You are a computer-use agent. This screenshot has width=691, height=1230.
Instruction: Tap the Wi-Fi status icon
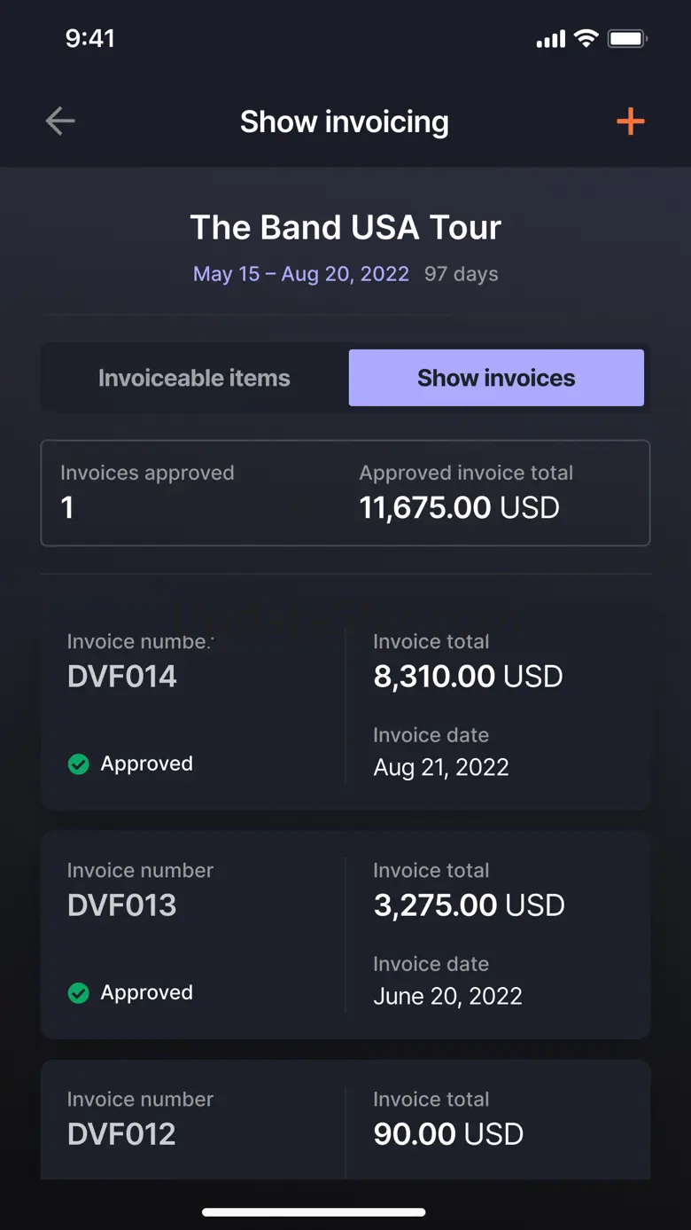click(x=586, y=38)
